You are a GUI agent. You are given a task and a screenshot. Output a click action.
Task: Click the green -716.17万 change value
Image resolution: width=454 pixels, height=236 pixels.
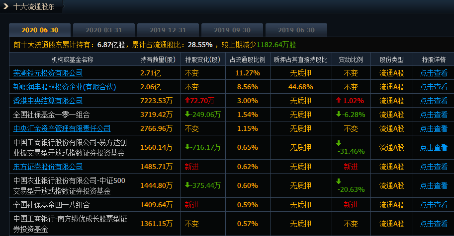[203, 147]
